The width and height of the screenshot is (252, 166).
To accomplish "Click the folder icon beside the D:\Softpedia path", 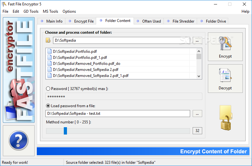I will point(48,40).
